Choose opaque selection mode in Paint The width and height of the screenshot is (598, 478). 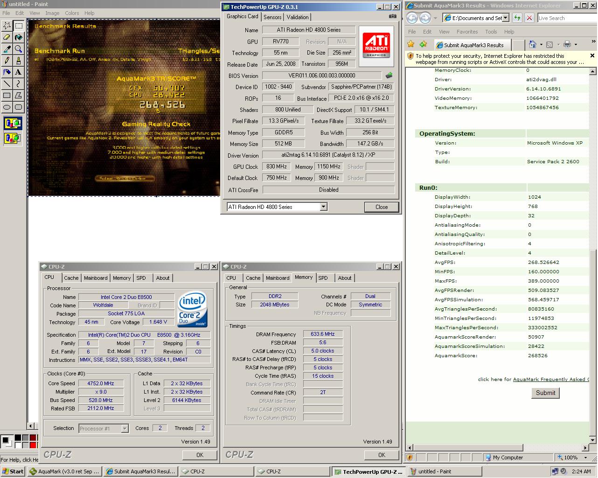pyautogui.click(x=13, y=124)
